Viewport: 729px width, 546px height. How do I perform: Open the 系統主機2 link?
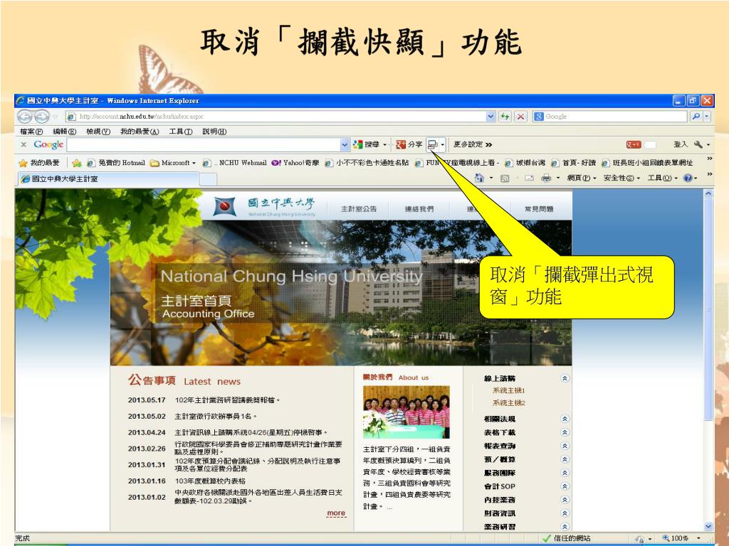[508, 403]
